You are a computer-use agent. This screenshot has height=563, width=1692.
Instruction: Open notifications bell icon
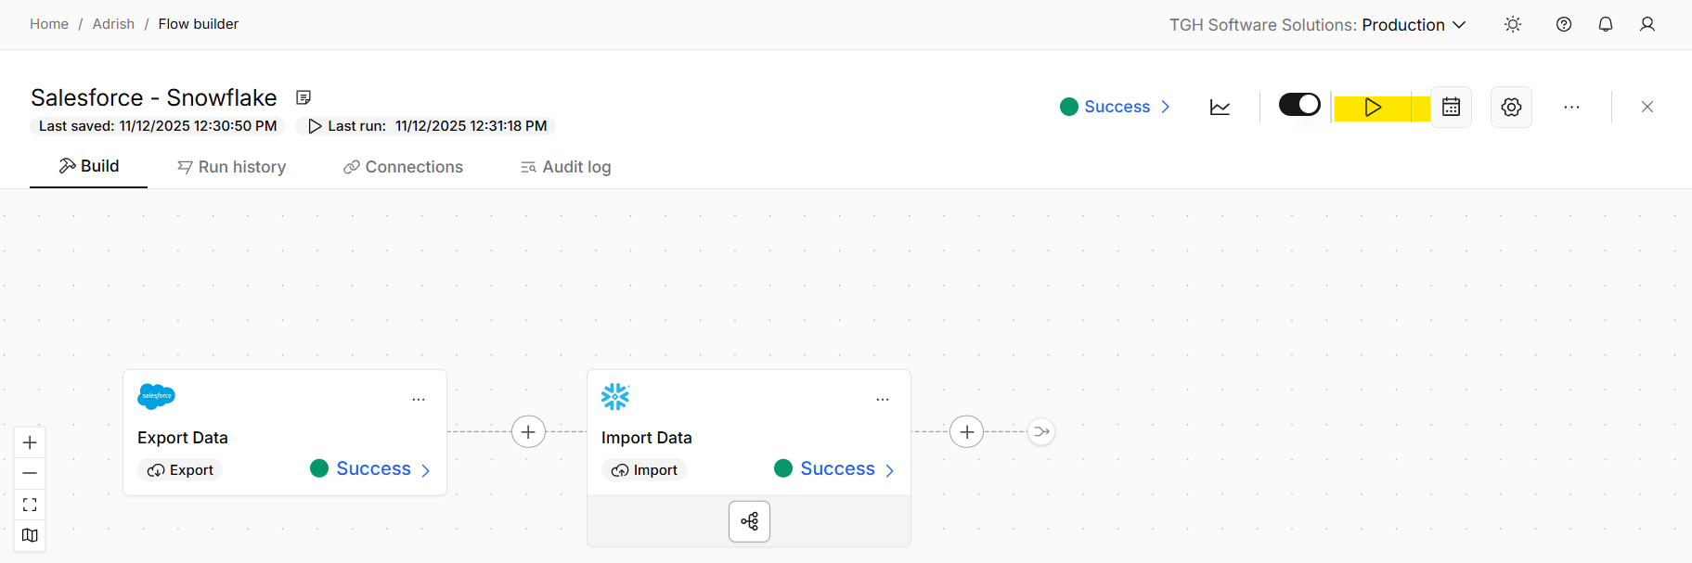coord(1606,25)
